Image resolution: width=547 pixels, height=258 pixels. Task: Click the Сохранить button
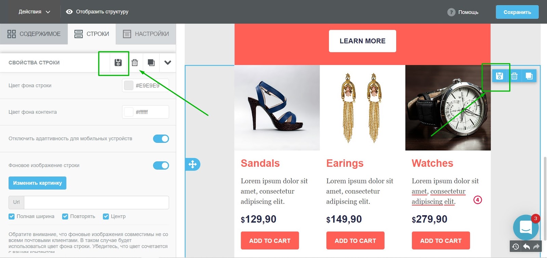tap(517, 12)
